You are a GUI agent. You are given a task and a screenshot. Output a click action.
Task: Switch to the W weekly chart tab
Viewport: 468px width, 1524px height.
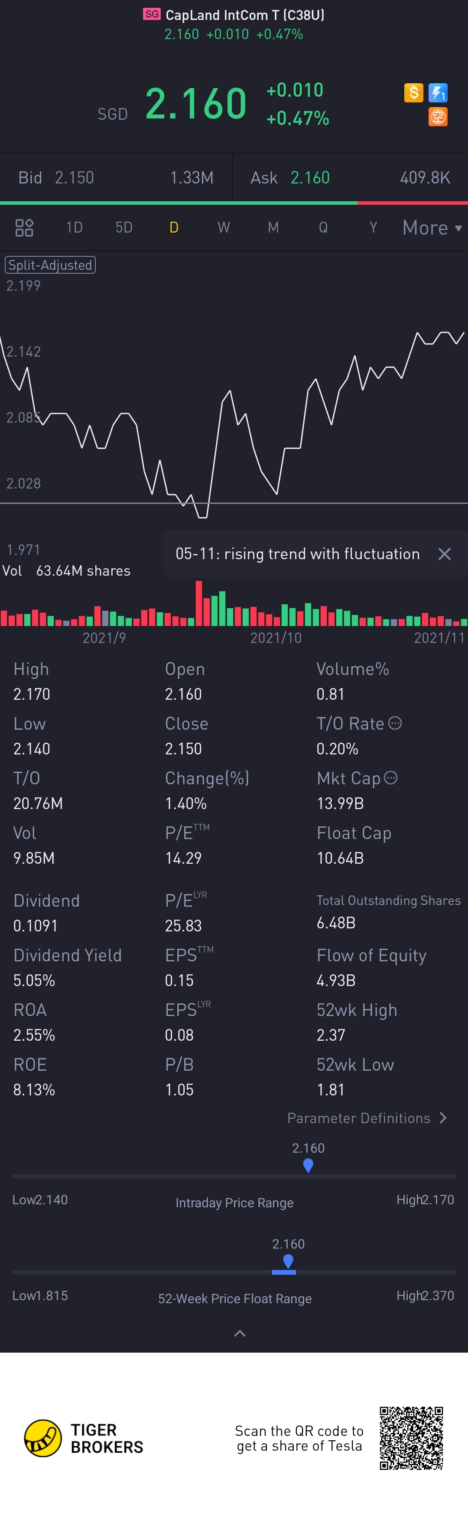223,228
